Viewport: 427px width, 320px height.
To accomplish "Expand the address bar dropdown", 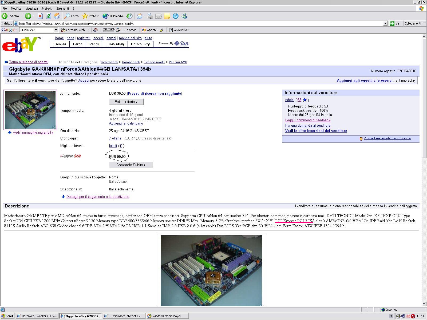I will tap(385, 23).
